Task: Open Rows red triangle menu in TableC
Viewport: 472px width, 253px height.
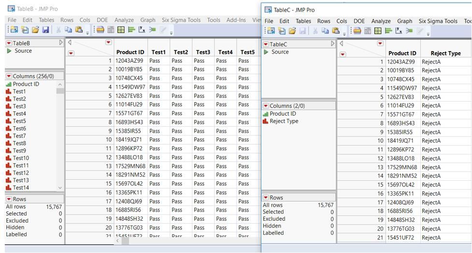Action: (x=266, y=198)
